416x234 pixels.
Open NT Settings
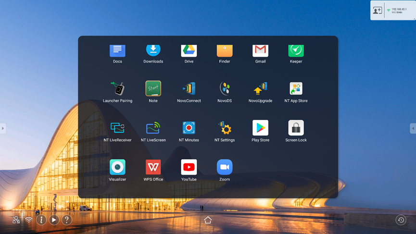click(x=225, y=128)
